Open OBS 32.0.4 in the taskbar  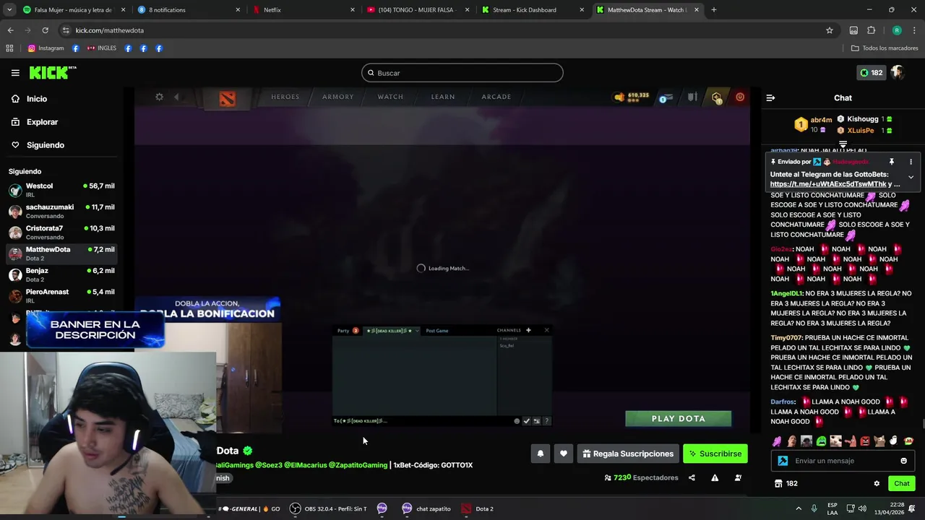[329, 508]
